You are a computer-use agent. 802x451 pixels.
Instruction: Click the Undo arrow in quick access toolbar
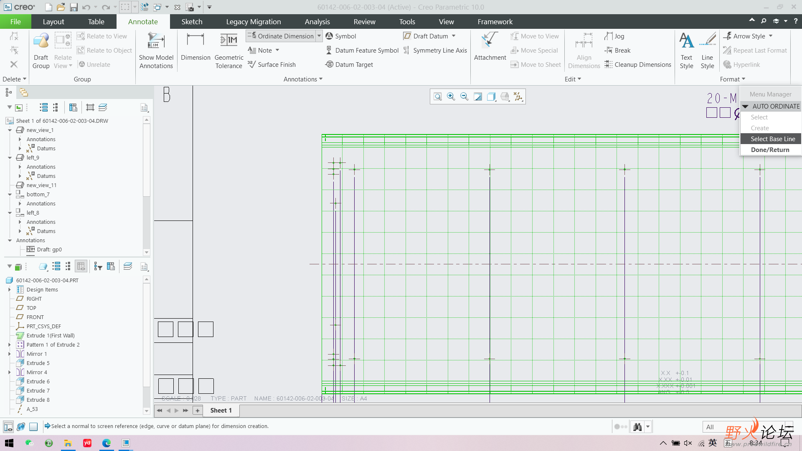pos(86,7)
